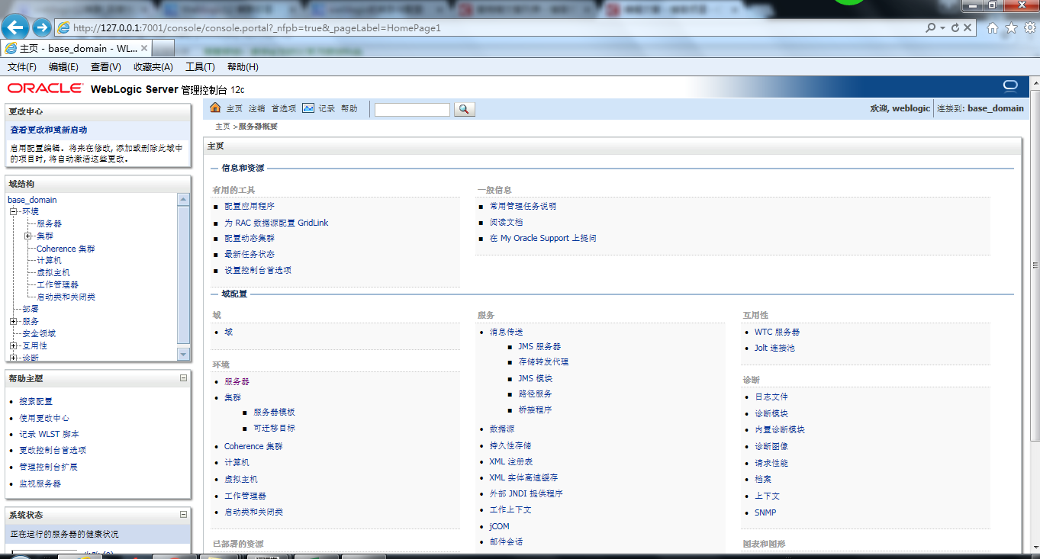Open 服务器模板 link under 集群

coord(275,413)
